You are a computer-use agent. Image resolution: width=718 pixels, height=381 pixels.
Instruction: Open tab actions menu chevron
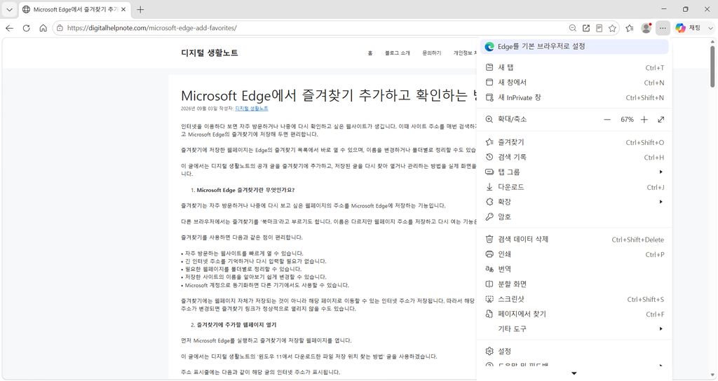tap(9, 9)
